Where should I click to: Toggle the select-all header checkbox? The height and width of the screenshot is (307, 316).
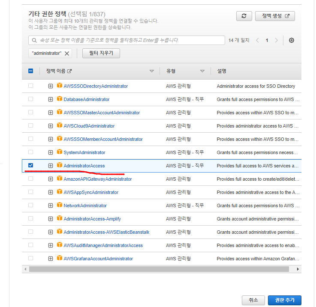(30, 71)
